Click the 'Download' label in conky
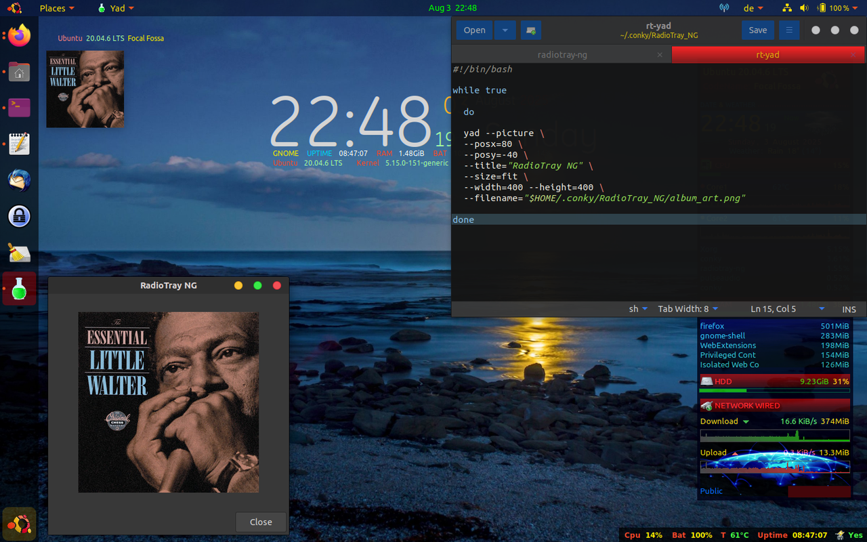 coord(719,421)
